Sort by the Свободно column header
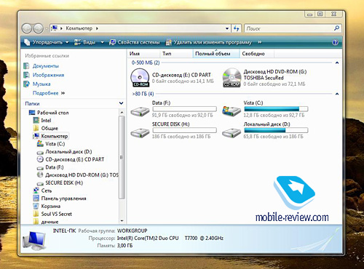 (x=257, y=54)
